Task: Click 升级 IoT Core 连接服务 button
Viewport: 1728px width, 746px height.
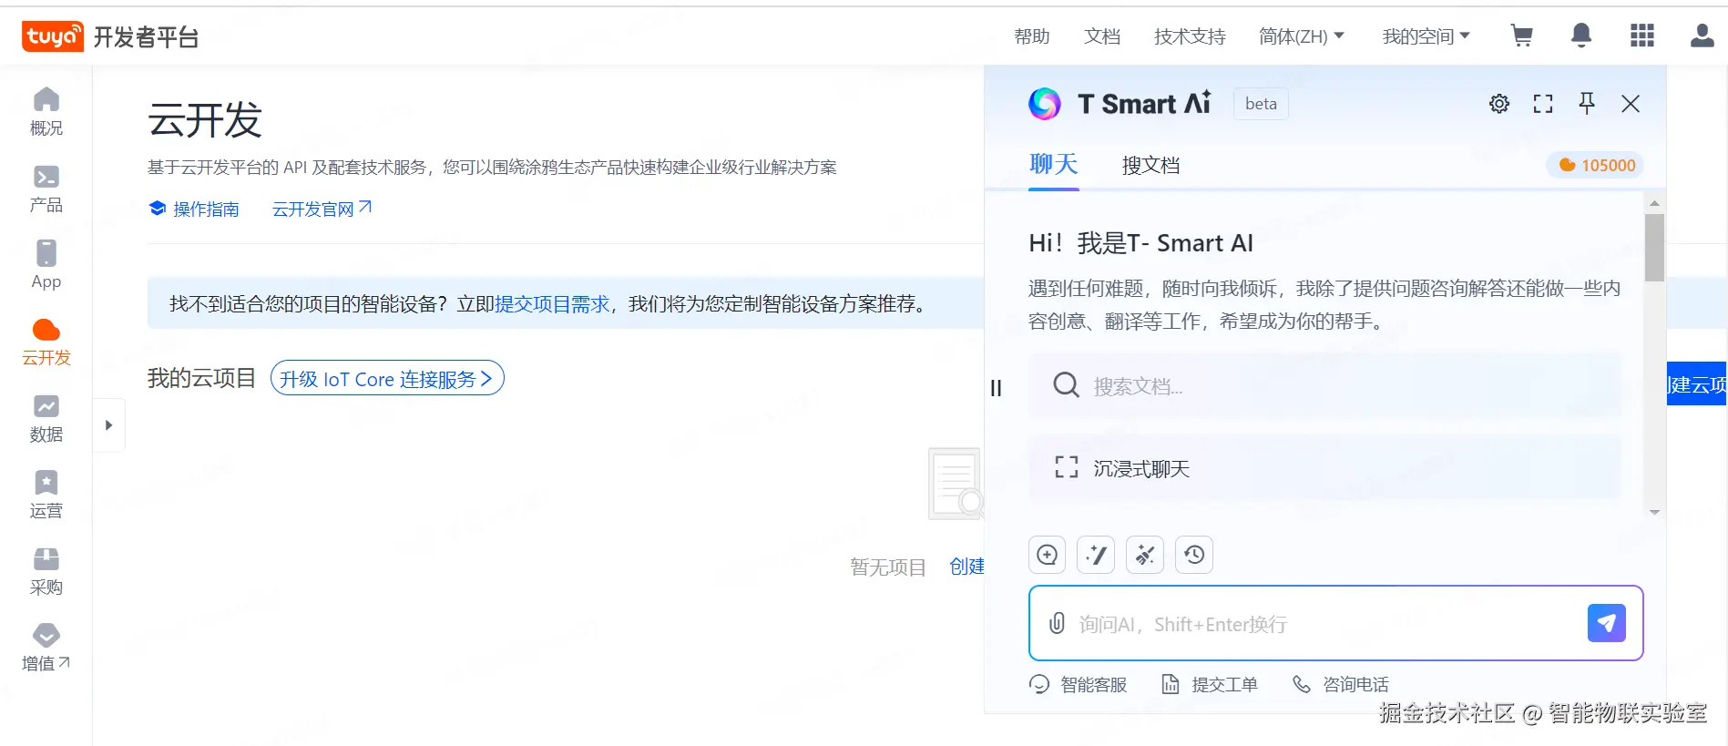Action: [387, 378]
